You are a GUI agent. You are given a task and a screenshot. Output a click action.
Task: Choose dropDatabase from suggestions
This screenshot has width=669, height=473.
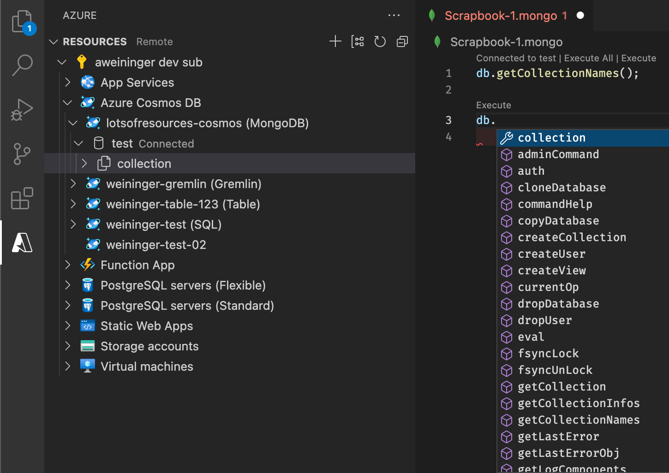583,303
